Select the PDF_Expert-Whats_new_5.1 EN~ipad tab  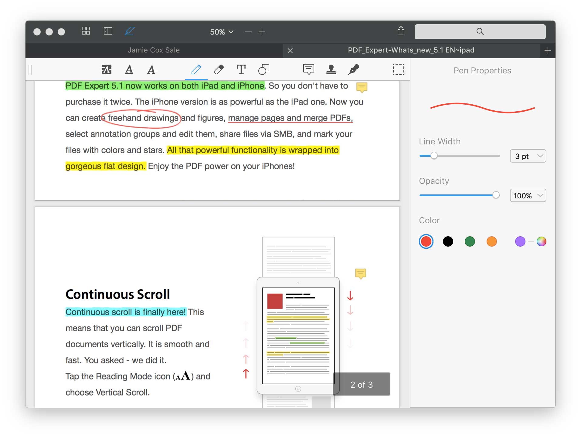[411, 50]
